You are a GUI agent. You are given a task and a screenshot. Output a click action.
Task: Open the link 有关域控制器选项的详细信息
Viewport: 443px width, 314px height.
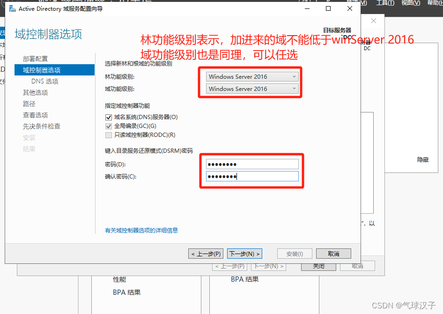pyautogui.click(x=141, y=230)
